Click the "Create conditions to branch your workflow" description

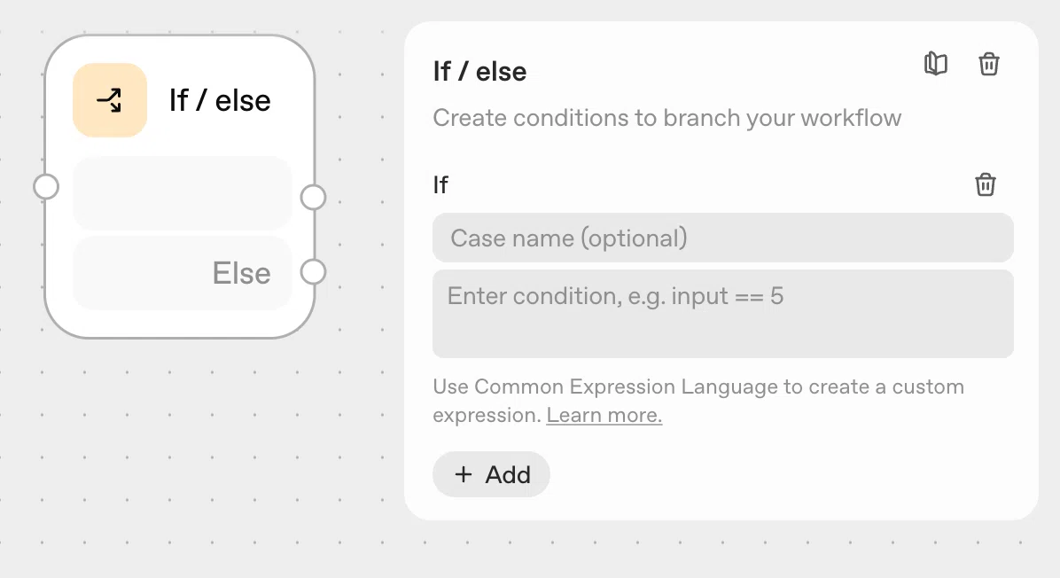(x=666, y=118)
